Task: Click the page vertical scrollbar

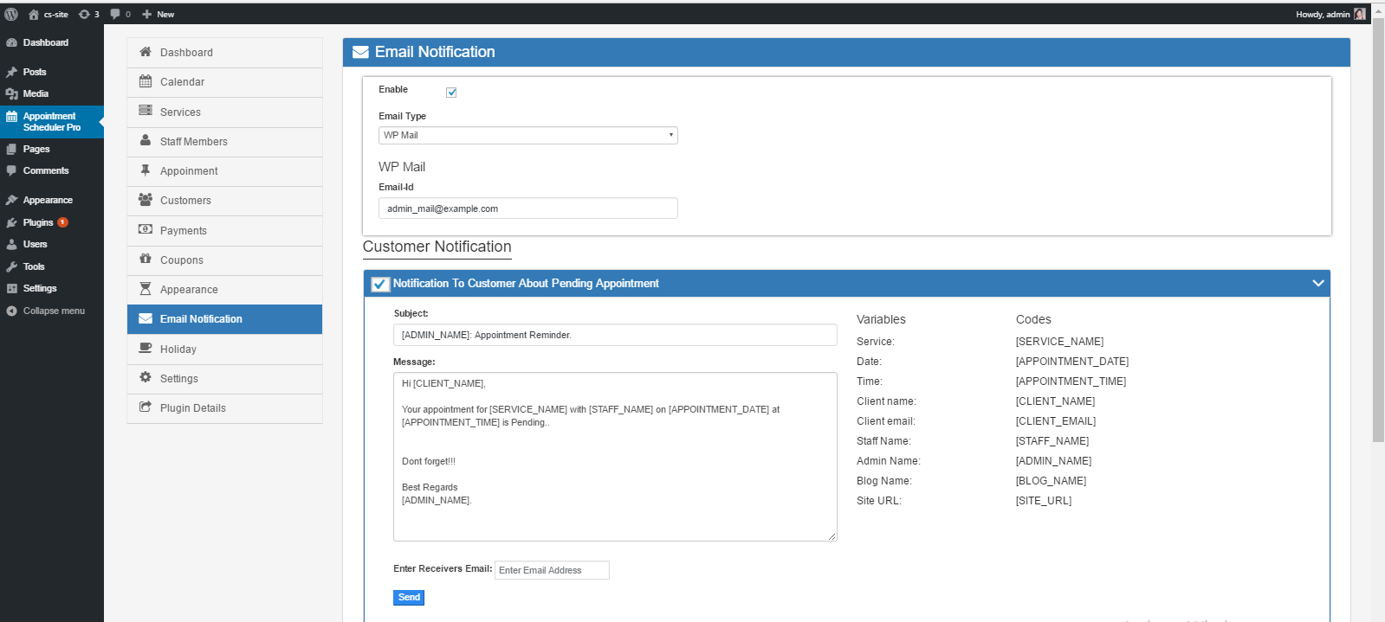Action: click(x=1377, y=260)
